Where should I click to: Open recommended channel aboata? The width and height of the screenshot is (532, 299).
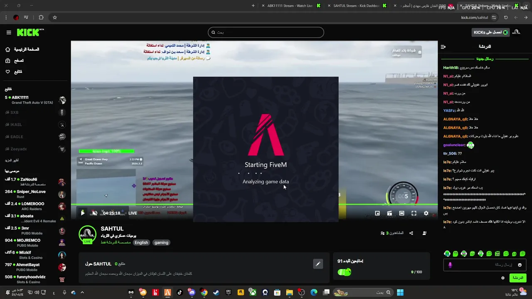(x=35, y=218)
